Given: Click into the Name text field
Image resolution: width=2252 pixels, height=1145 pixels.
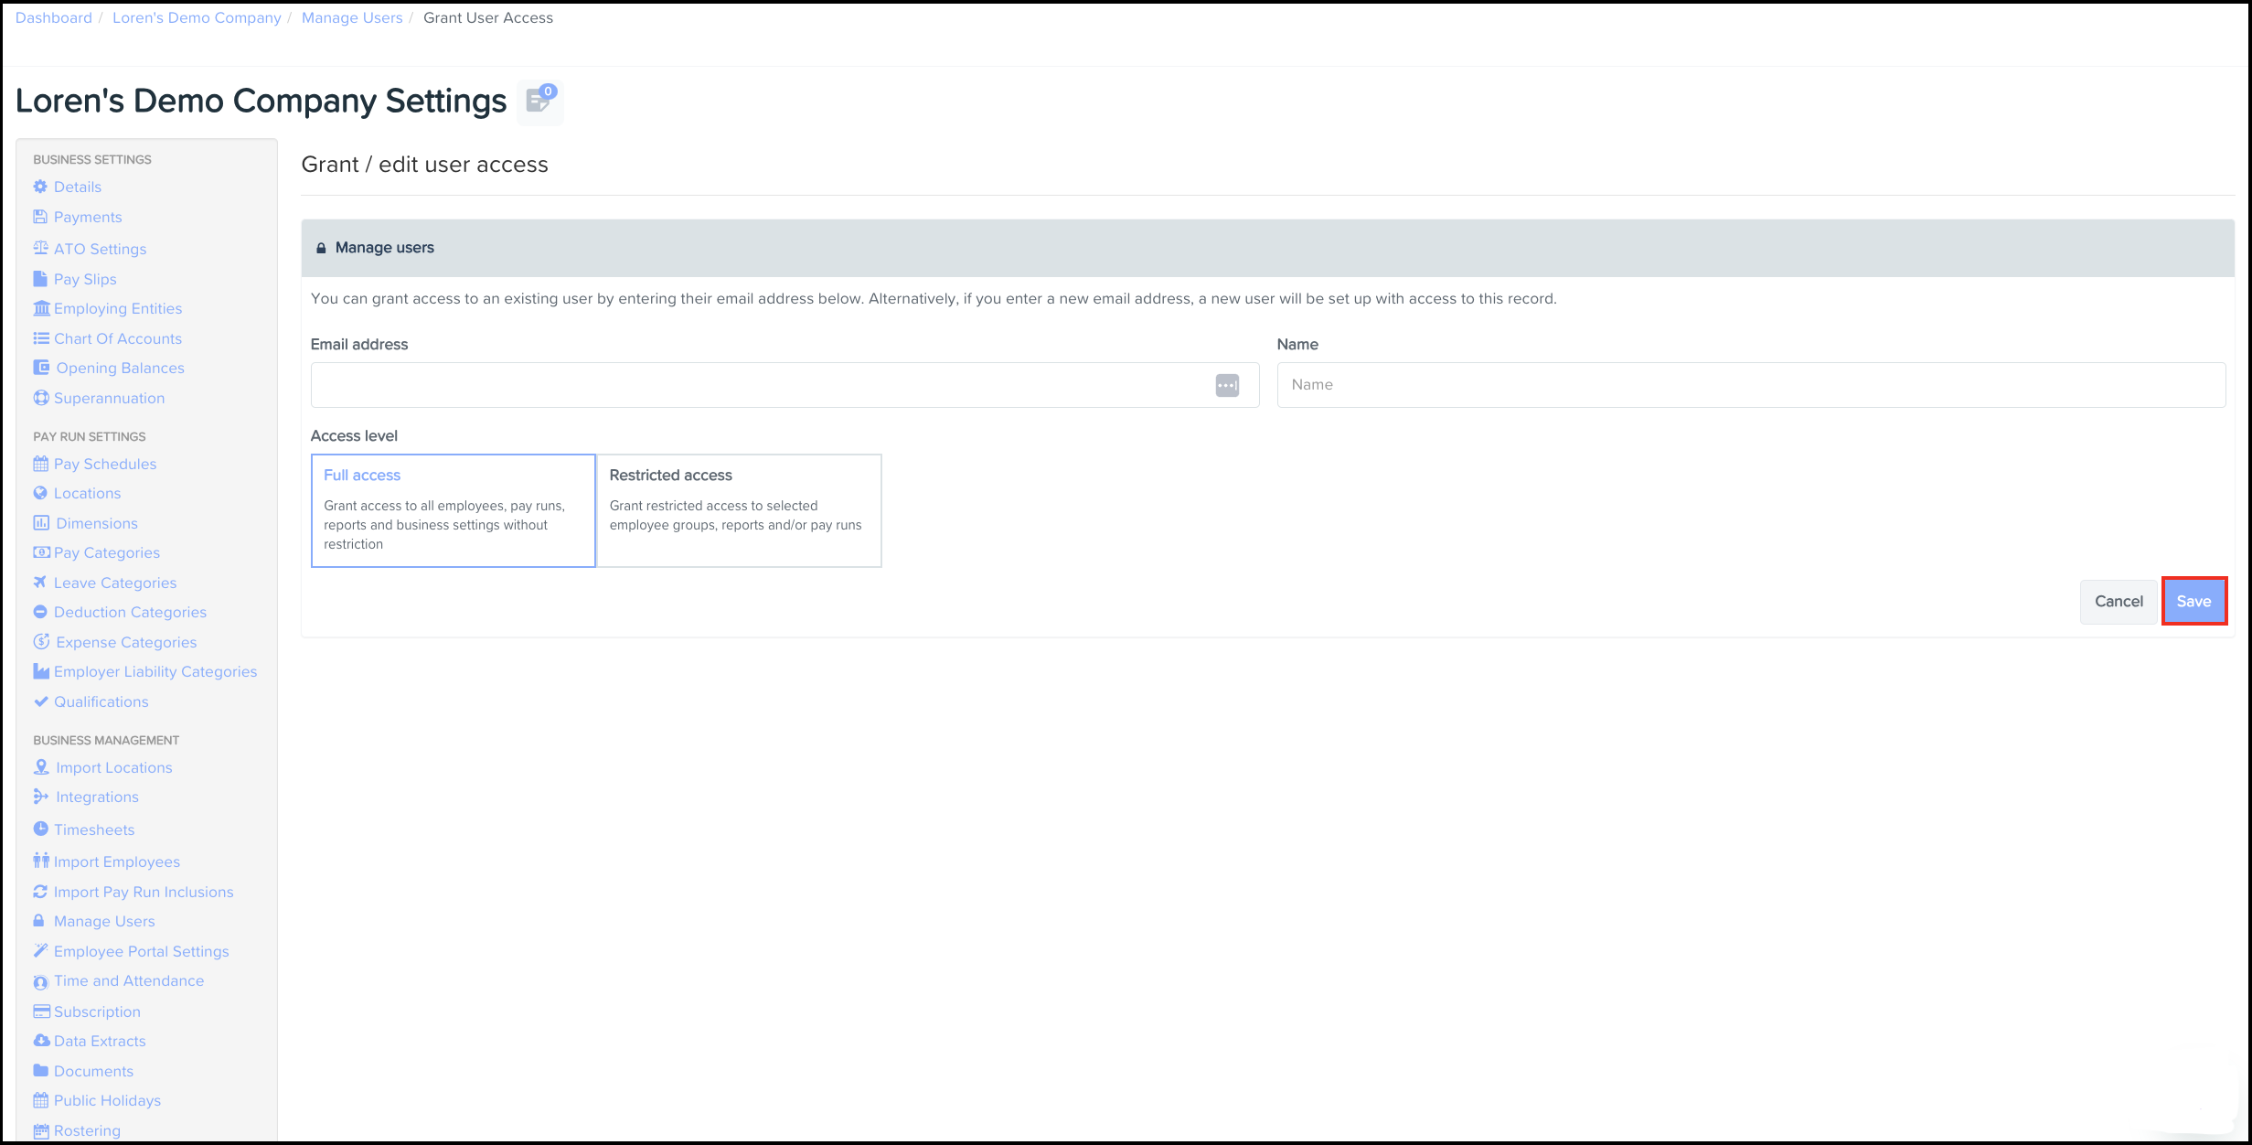Looking at the screenshot, I should point(1750,385).
